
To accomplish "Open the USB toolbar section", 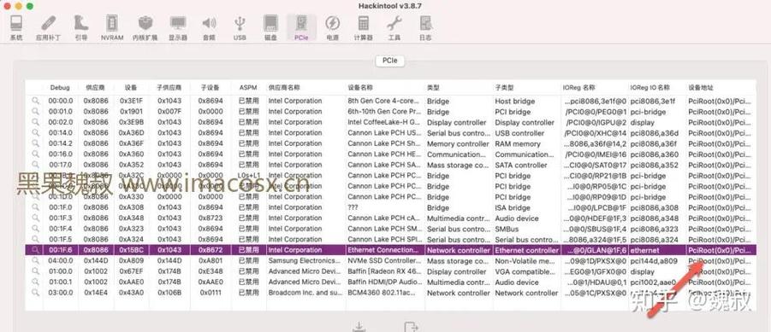I will (240, 27).
